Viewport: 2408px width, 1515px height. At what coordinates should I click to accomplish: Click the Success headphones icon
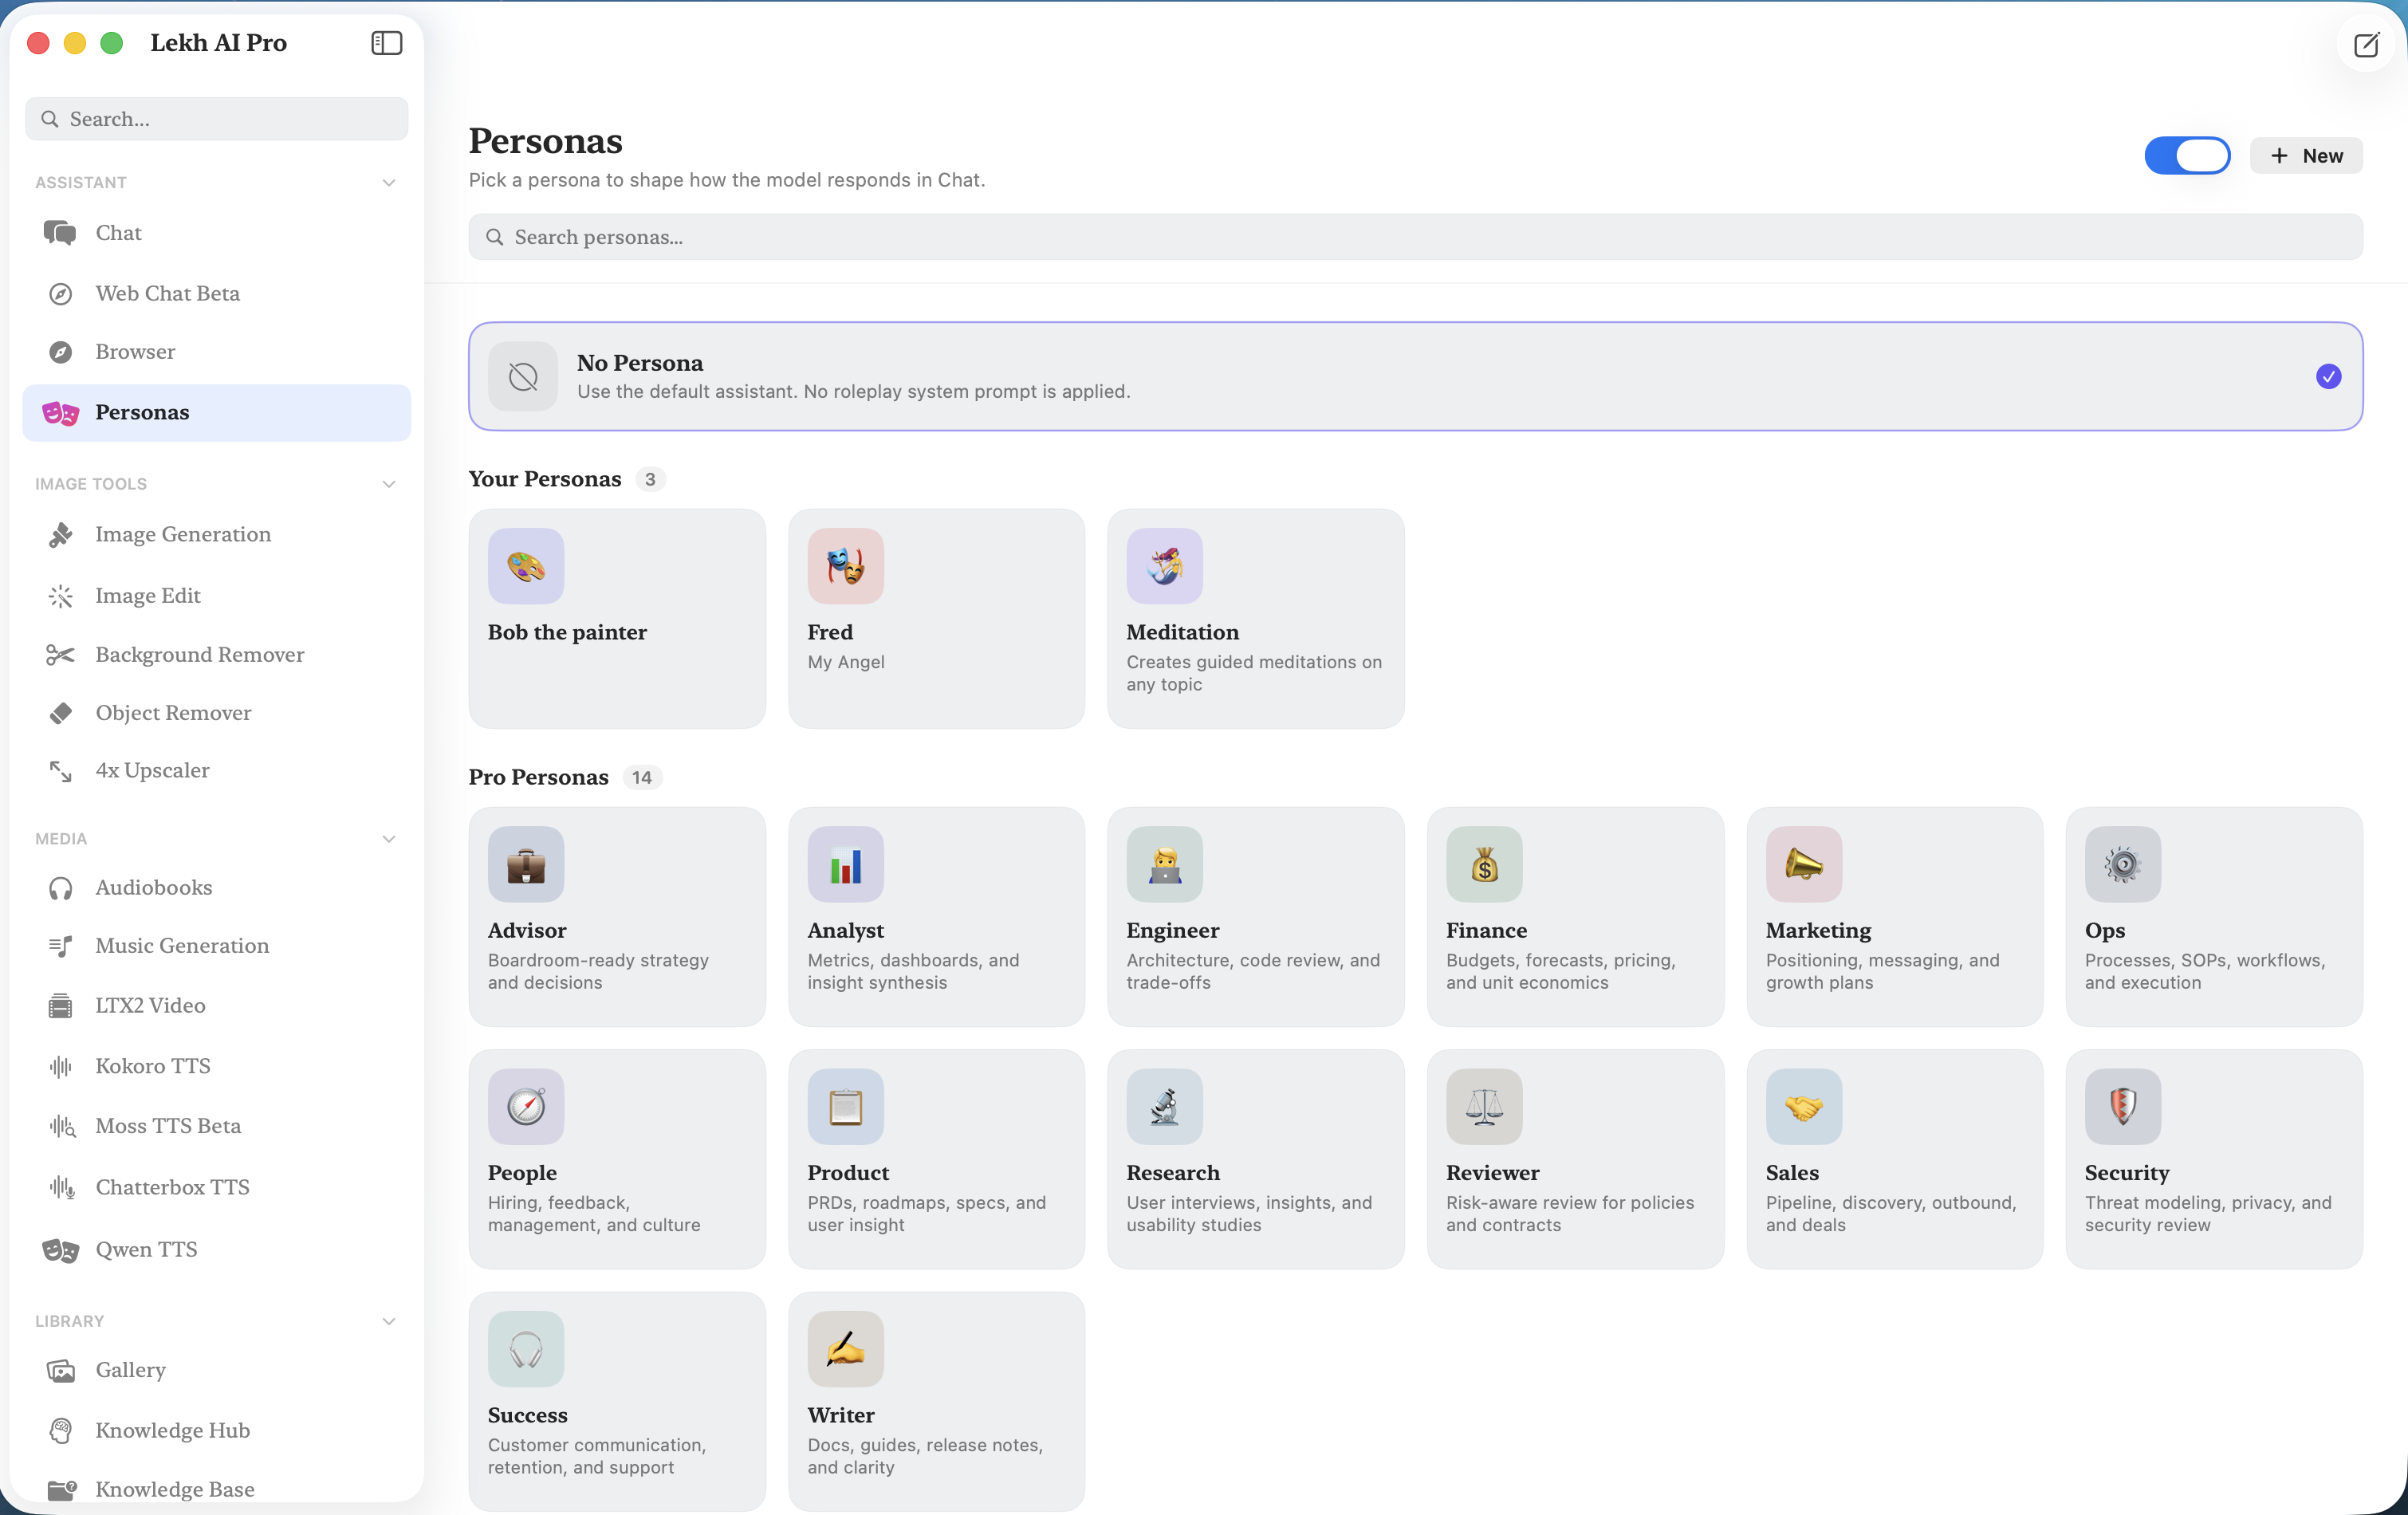click(x=526, y=1349)
